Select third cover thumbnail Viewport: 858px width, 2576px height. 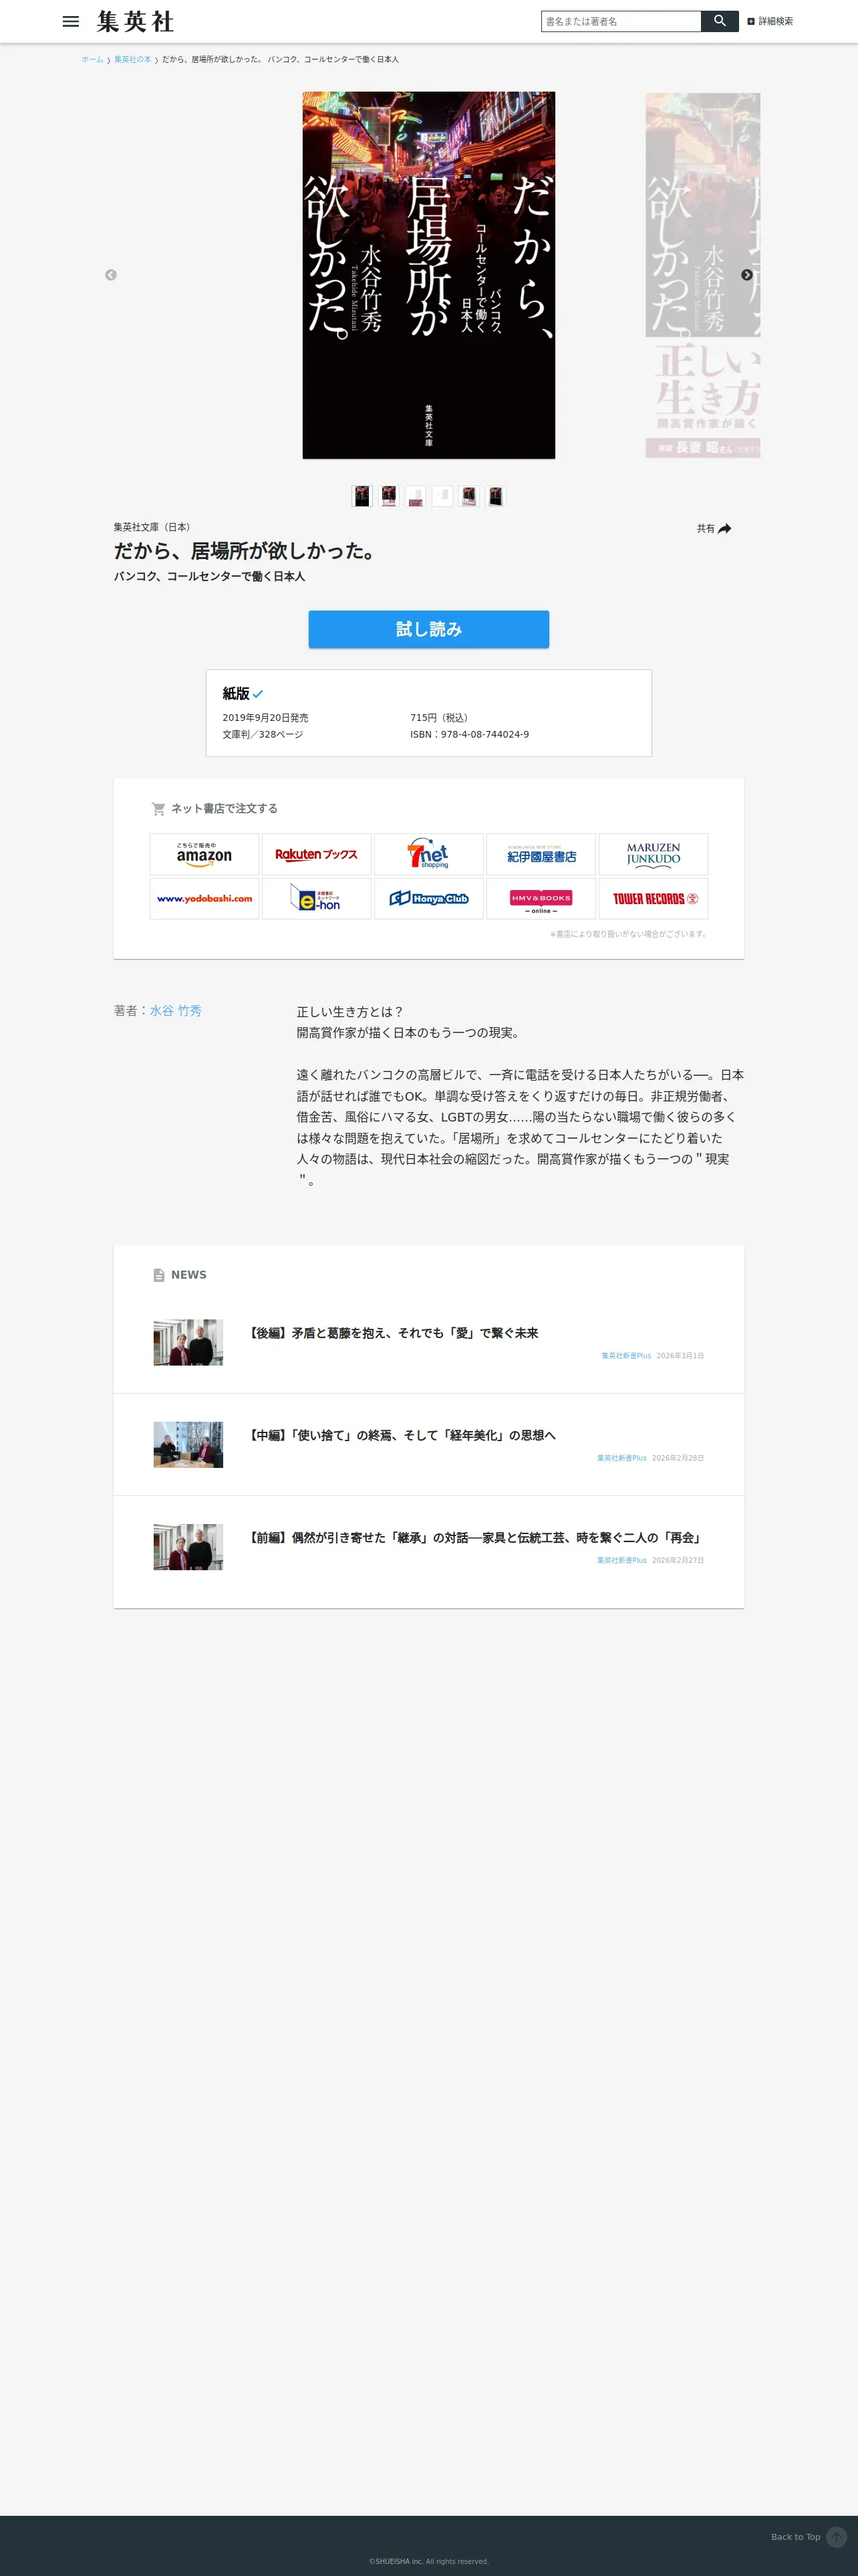(x=416, y=496)
